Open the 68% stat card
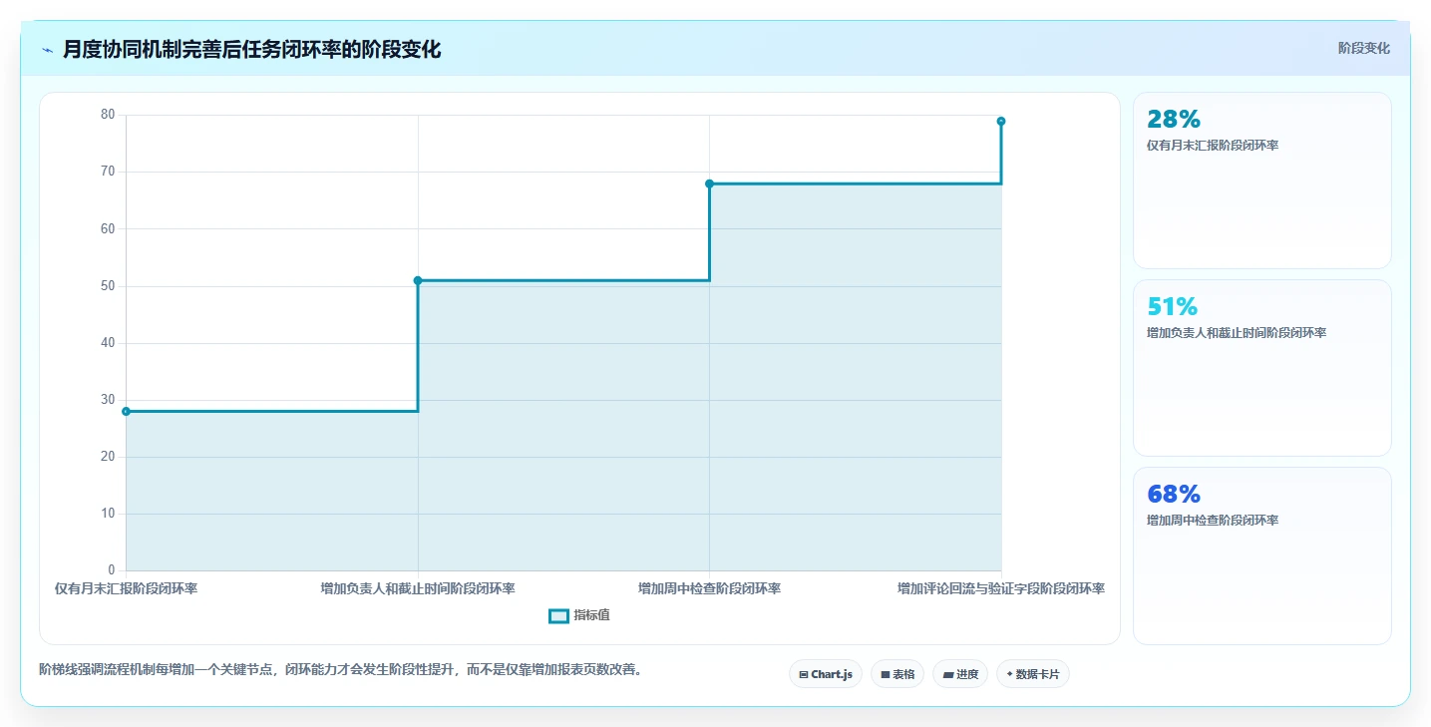 pyautogui.click(x=1261, y=555)
